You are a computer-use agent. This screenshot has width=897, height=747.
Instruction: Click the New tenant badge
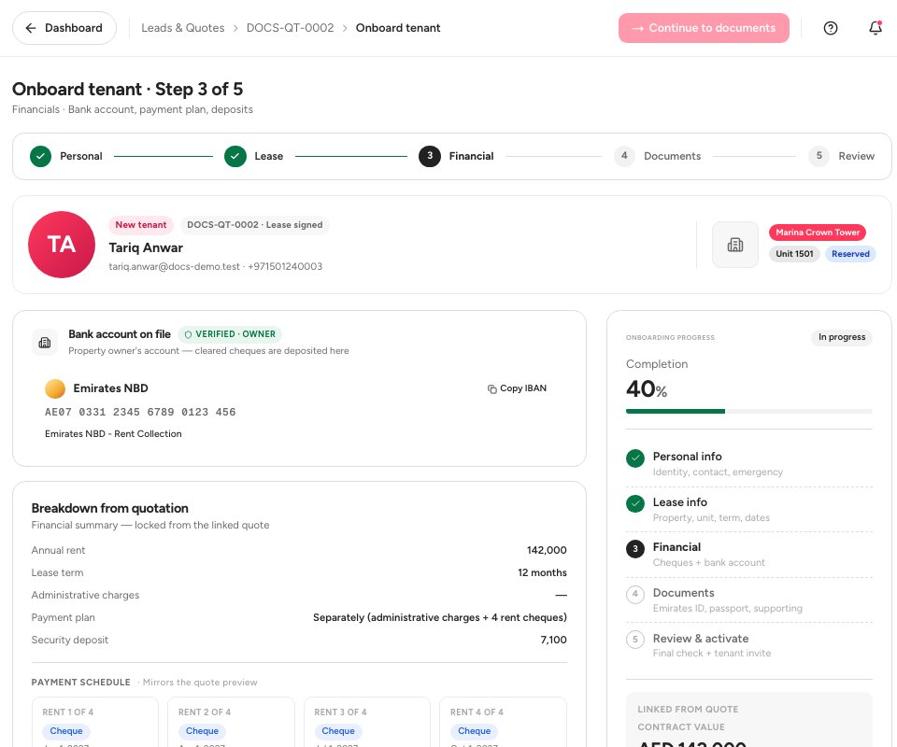coord(141,225)
